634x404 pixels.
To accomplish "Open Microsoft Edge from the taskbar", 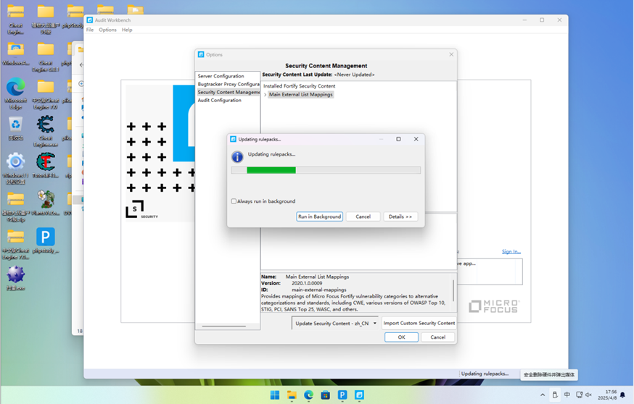I will click(308, 395).
